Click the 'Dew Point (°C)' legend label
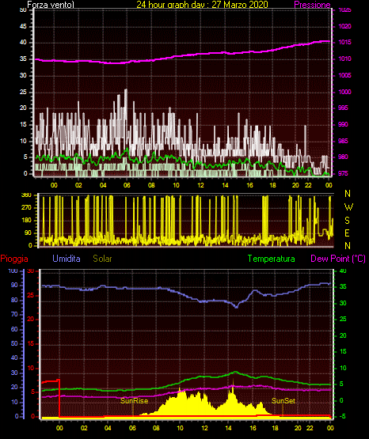This screenshot has width=369, height=439. point(338,259)
